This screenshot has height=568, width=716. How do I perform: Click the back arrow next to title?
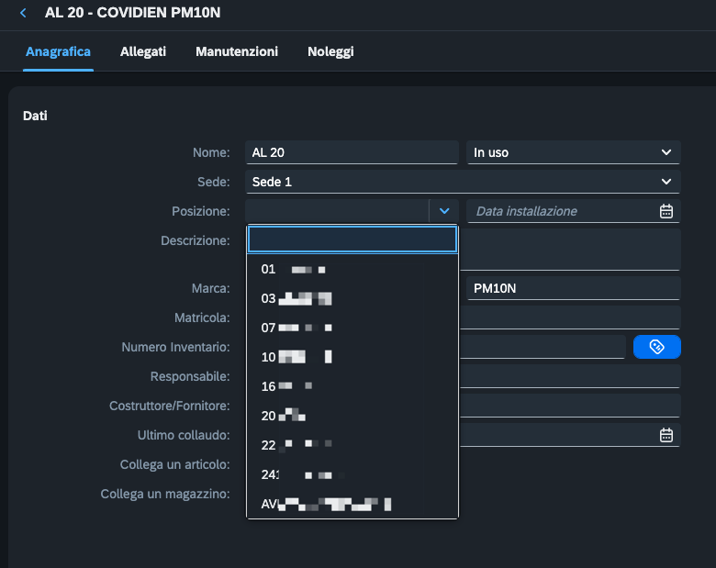pyautogui.click(x=23, y=14)
